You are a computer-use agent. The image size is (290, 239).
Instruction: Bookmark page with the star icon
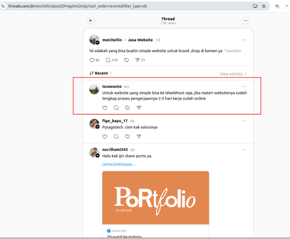[264, 6]
